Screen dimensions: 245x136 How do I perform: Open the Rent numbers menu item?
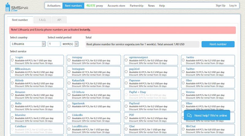pos(73,6)
